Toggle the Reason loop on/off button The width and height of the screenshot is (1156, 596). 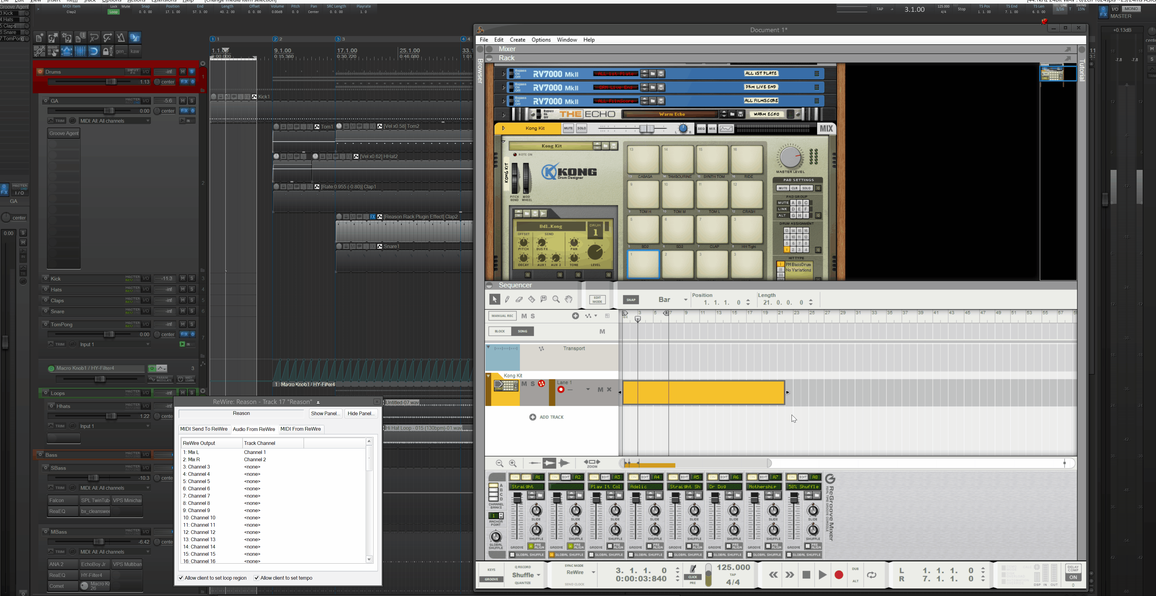pos(872,575)
